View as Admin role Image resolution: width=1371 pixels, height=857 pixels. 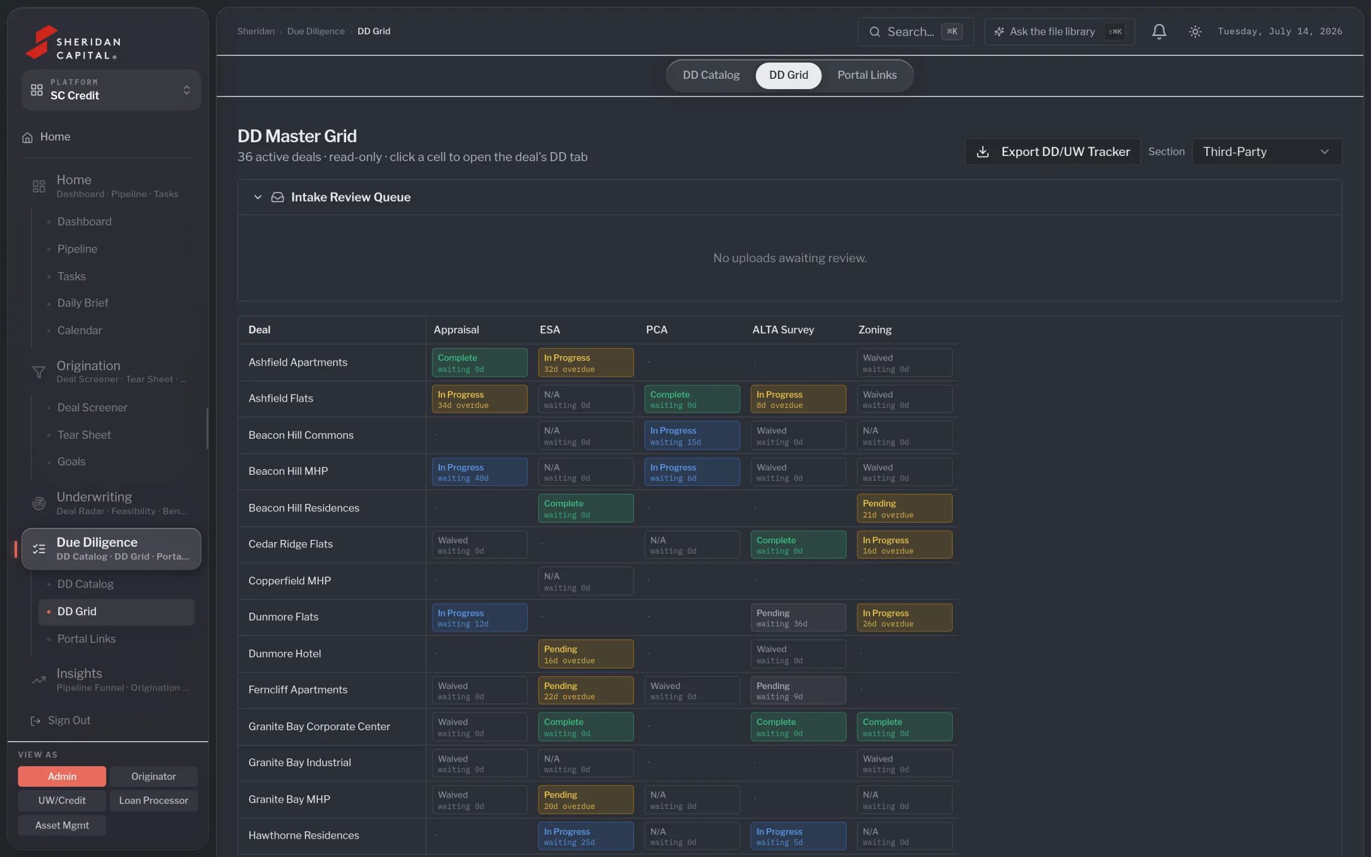(62, 776)
